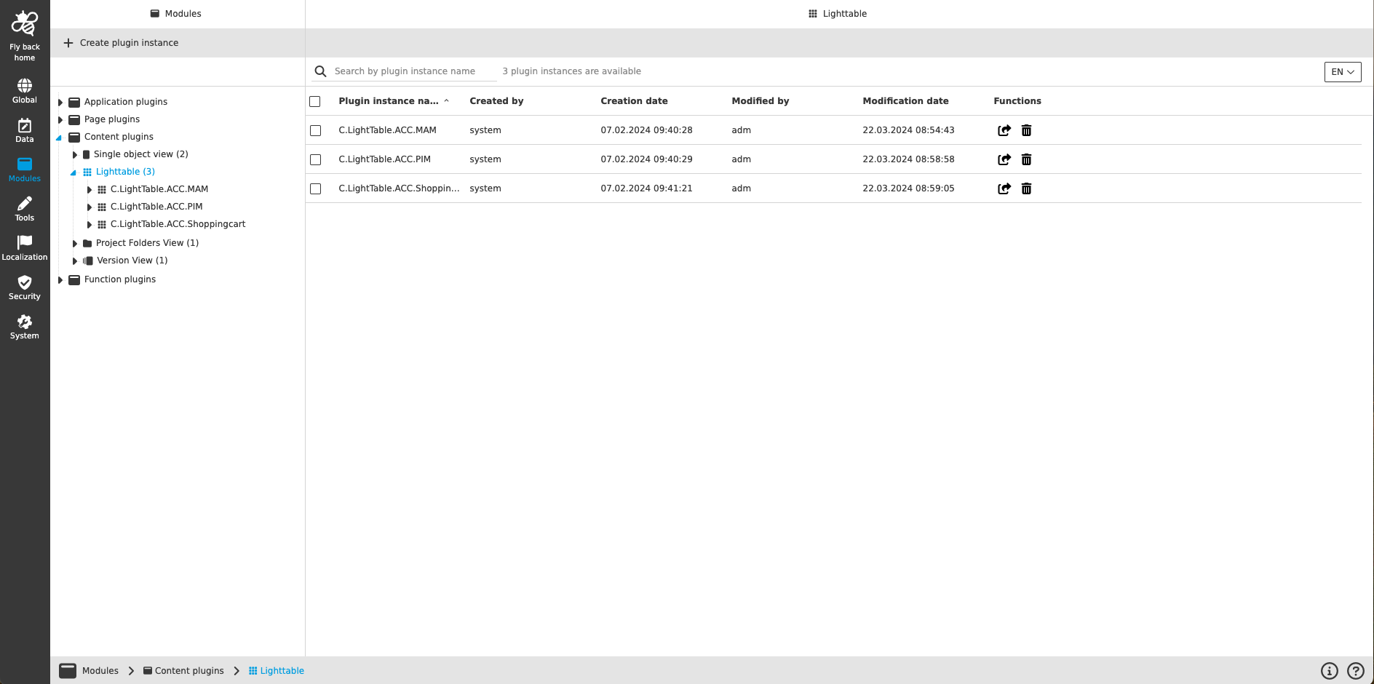Viewport: 1374px width, 684px height.
Task: Click the info icon in the status bar
Action: pyautogui.click(x=1330, y=670)
